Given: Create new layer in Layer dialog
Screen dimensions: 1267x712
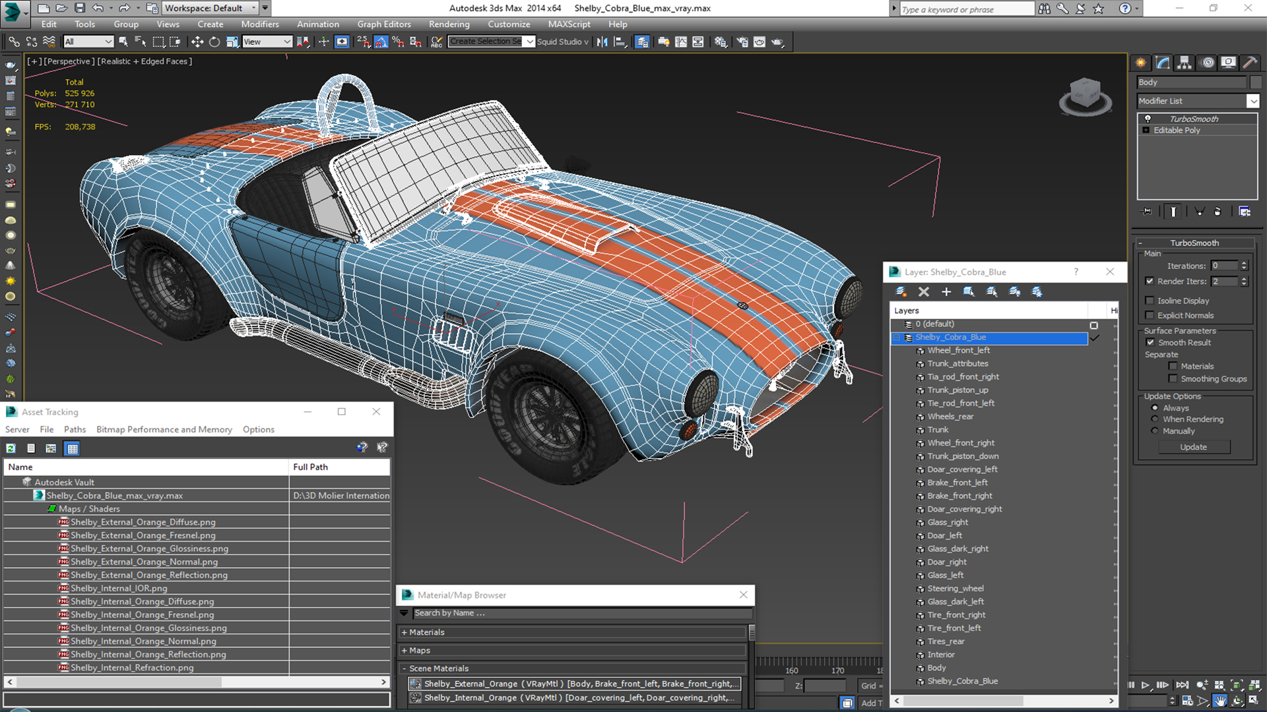Looking at the screenshot, I should 901,291.
